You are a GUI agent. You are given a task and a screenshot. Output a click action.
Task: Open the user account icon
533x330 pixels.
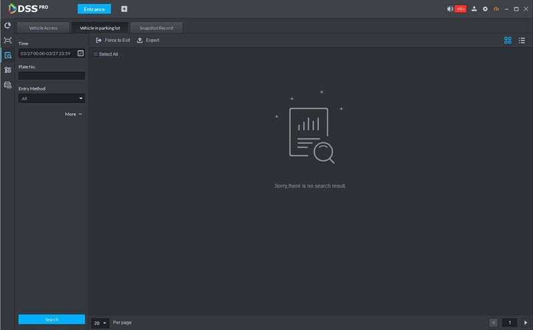pos(474,9)
